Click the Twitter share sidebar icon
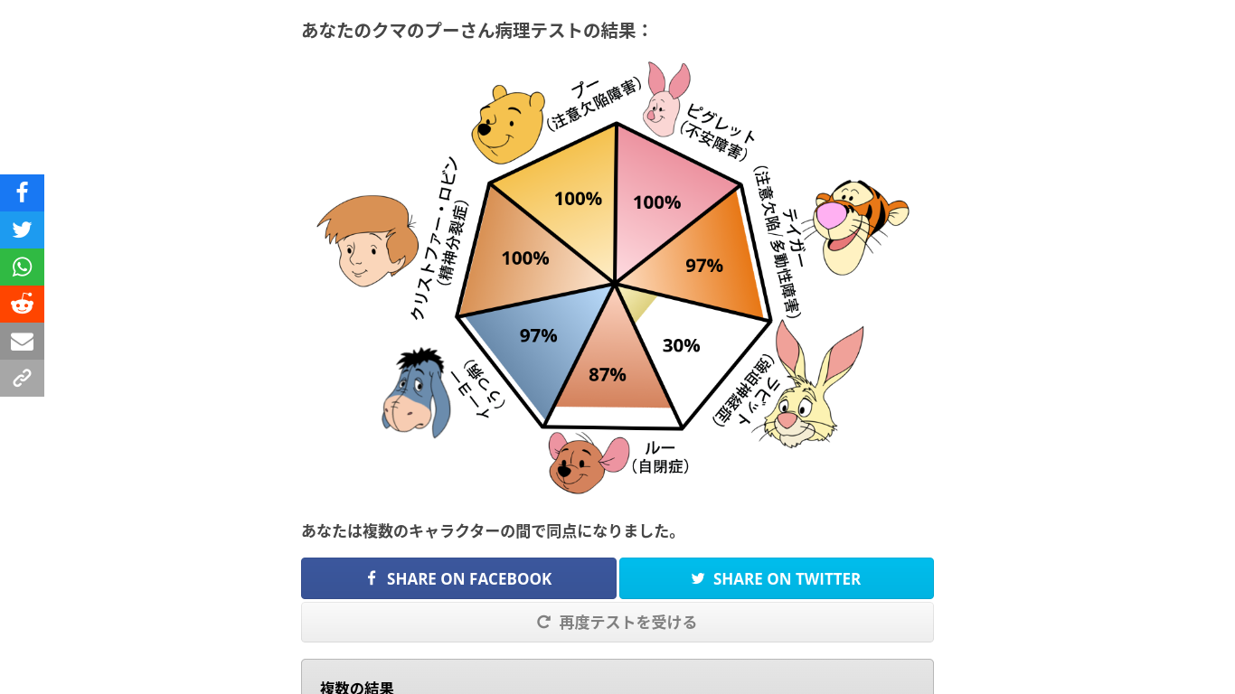The height and width of the screenshot is (694, 1235). tap(22, 230)
